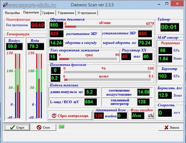This screenshot has height=143, width=186.
Task: Click the Выход button
Action: [172, 127]
